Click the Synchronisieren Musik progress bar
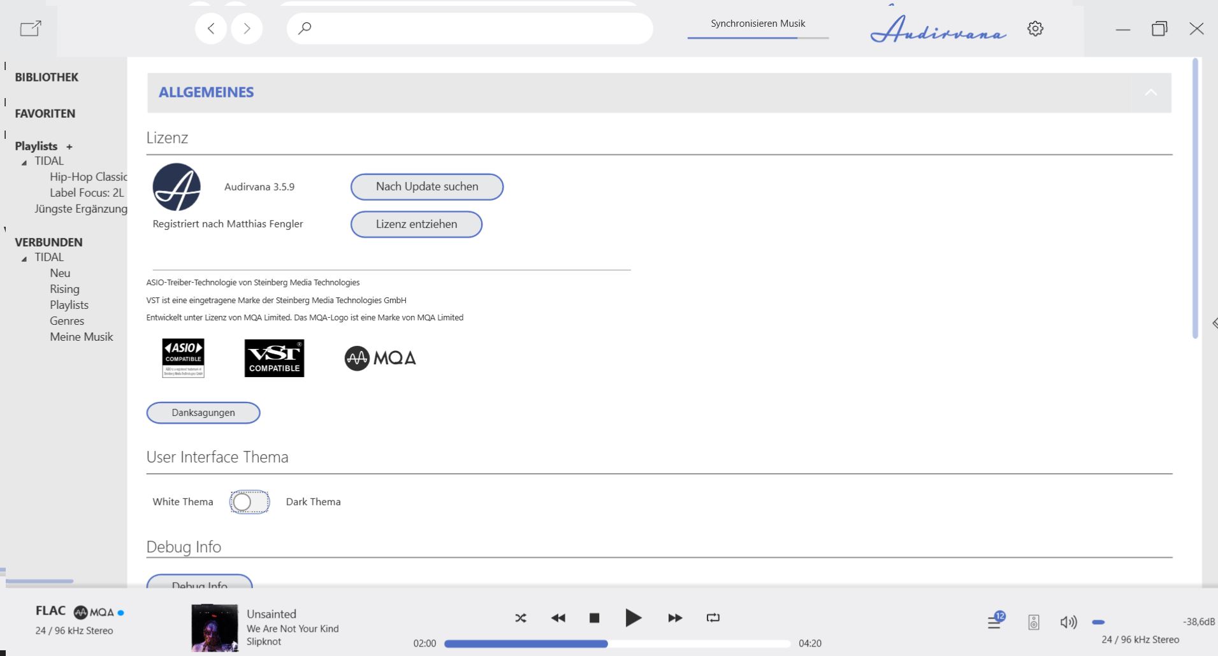Screen dimensions: 1218x656 [758, 38]
